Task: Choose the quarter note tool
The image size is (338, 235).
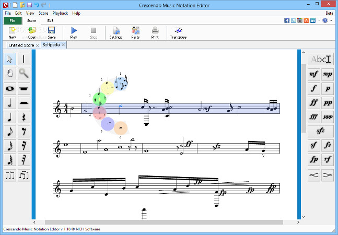Action: [10, 117]
